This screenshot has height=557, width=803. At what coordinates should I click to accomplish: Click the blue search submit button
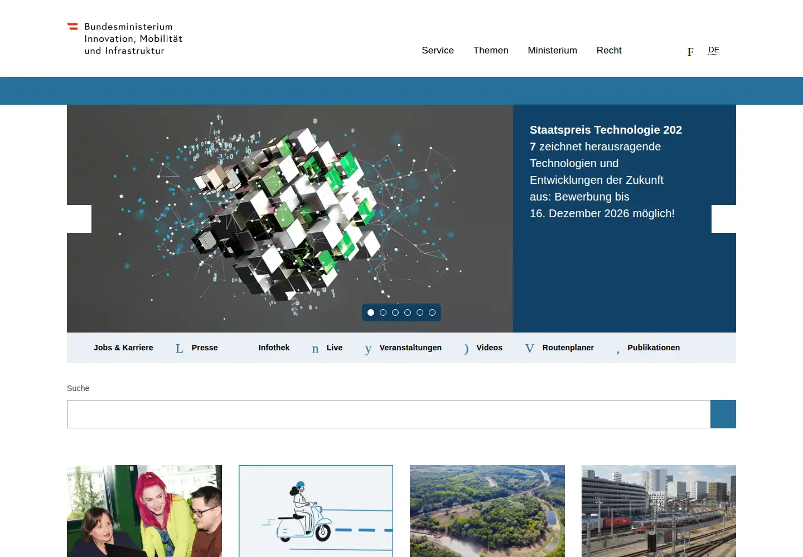pos(723,414)
